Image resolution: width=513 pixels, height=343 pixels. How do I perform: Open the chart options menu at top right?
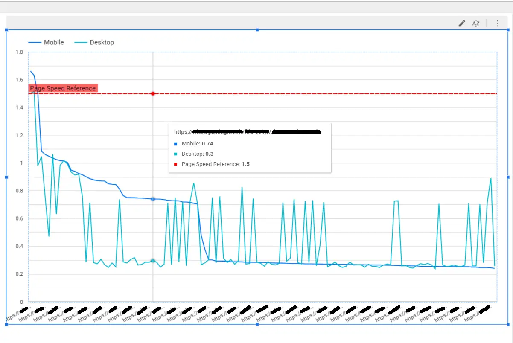pos(497,23)
